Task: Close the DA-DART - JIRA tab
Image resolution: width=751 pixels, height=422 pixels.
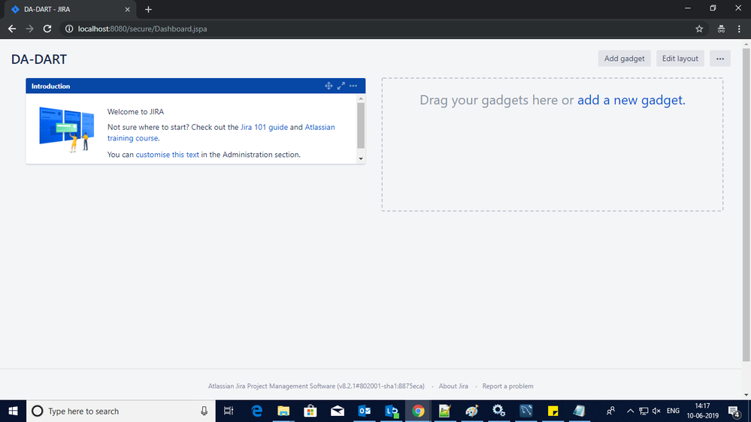Action: click(x=127, y=10)
